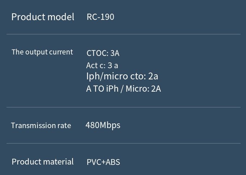Click the divider line above Product material row

[123, 143]
